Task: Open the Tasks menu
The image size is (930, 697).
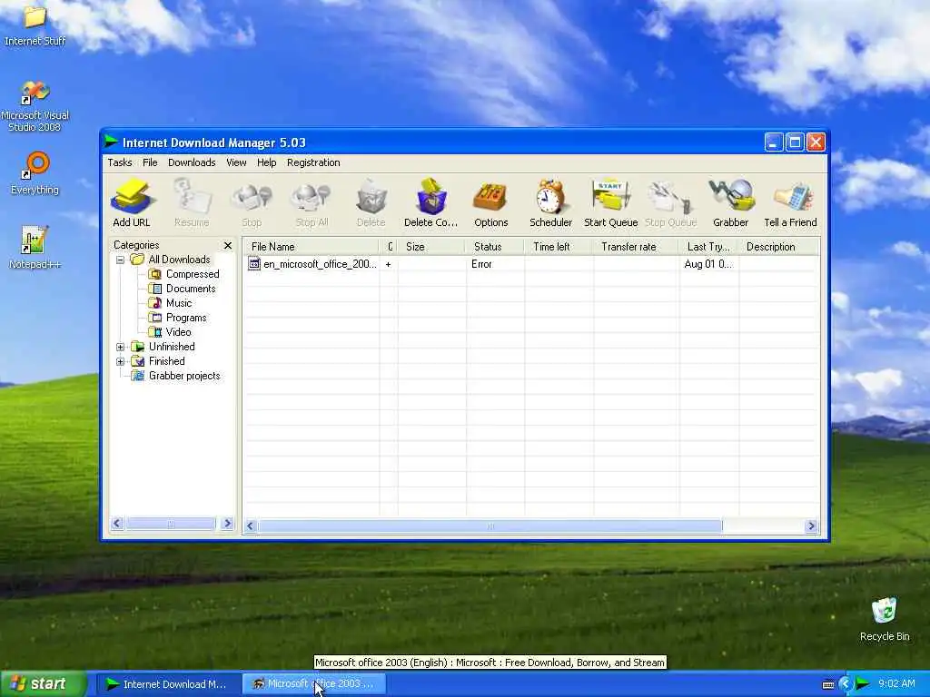Action: [120, 162]
